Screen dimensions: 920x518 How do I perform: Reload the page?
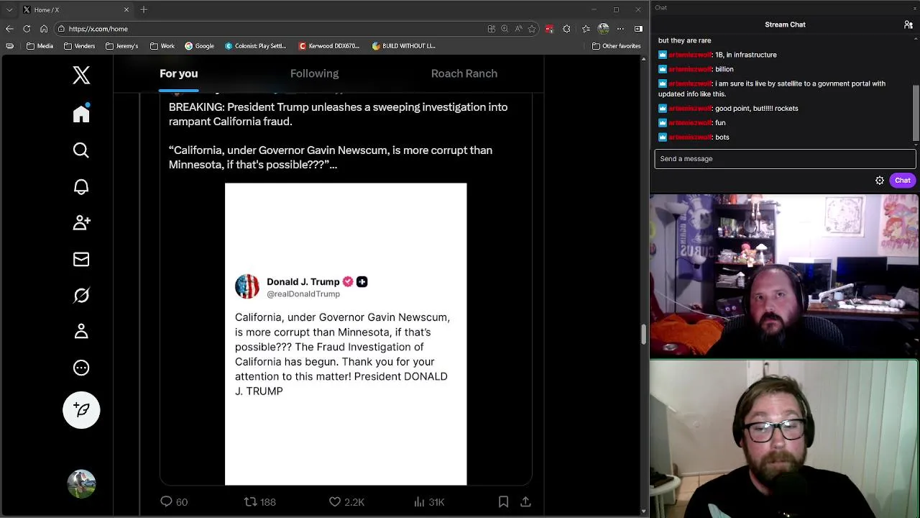tap(27, 29)
